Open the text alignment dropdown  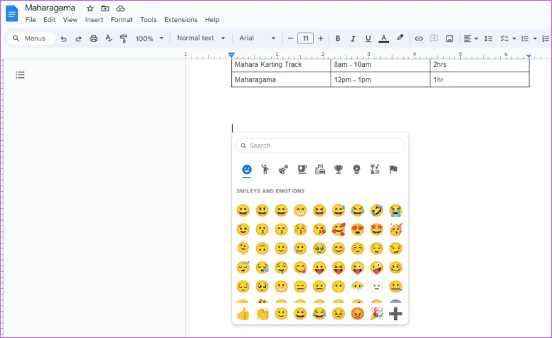coord(471,39)
